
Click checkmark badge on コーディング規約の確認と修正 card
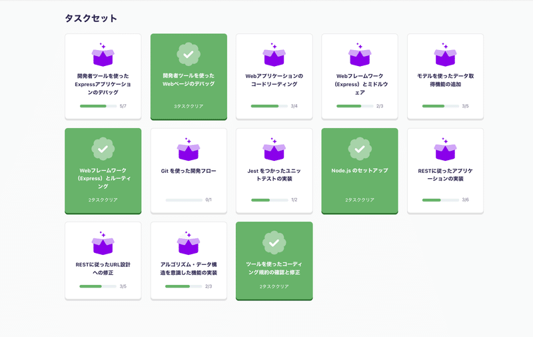point(274,243)
